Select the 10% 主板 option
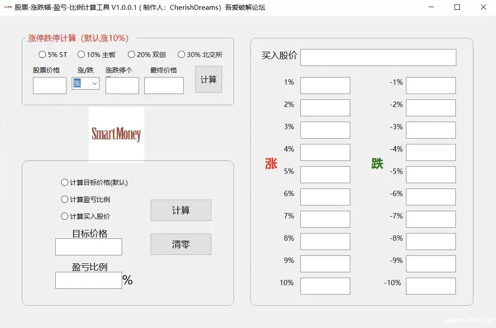The width and height of the screenshot is (496, 328). 81,54
